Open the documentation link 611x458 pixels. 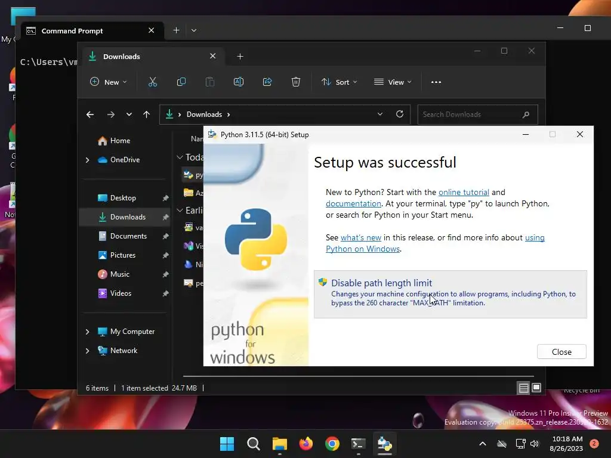click(x=353, y=203)
